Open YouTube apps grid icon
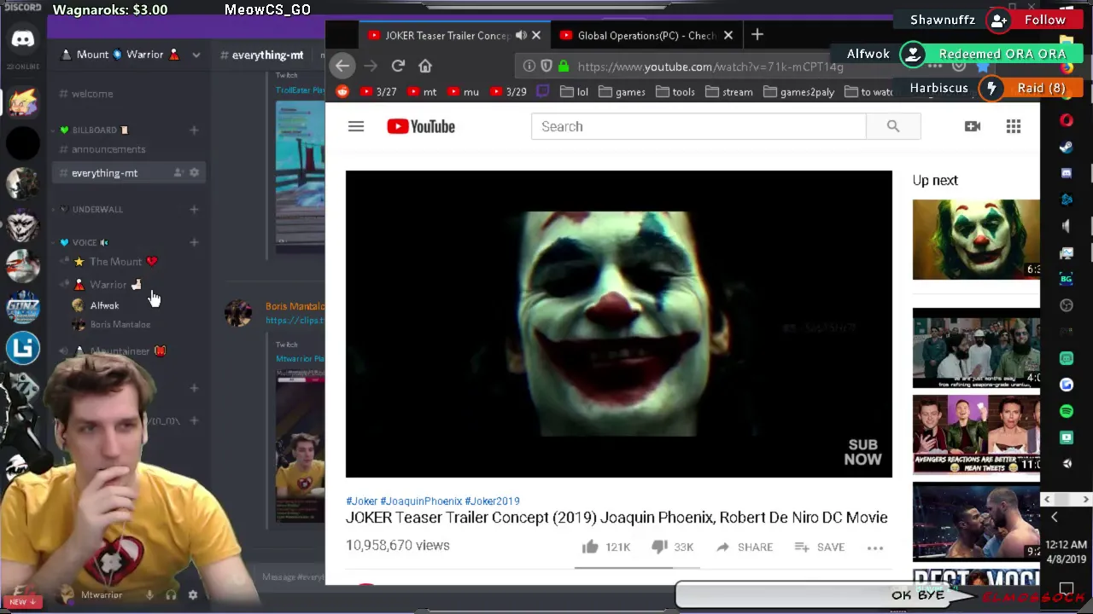 [1014, 126]
